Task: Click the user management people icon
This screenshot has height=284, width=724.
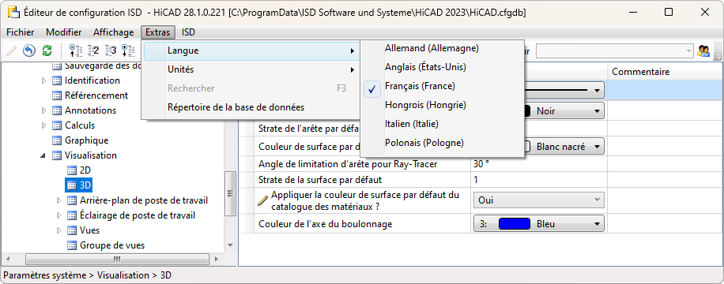Action: coord(703,50)
